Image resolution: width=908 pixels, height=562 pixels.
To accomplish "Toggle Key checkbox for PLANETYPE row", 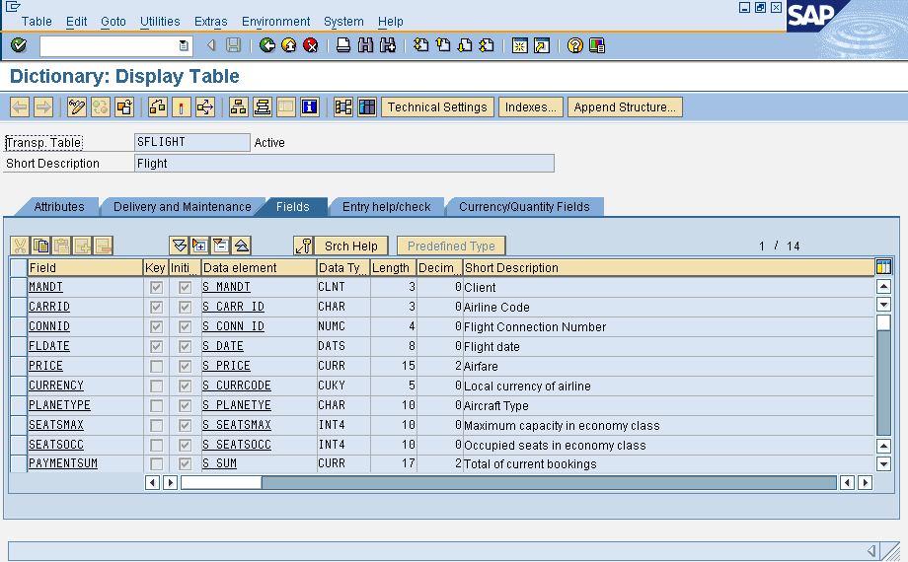I will [x=156, y=405].
